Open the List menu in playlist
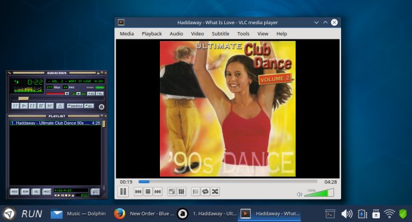This screenshot has height=222, width=412. (95, 192)
